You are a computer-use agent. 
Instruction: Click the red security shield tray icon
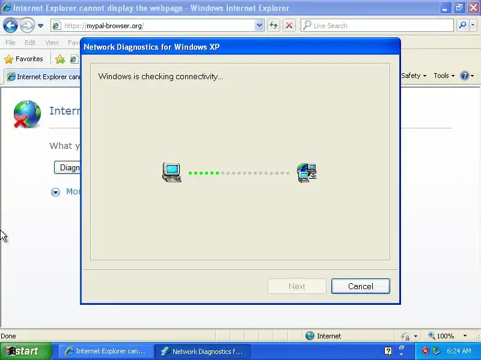(425, 351)
